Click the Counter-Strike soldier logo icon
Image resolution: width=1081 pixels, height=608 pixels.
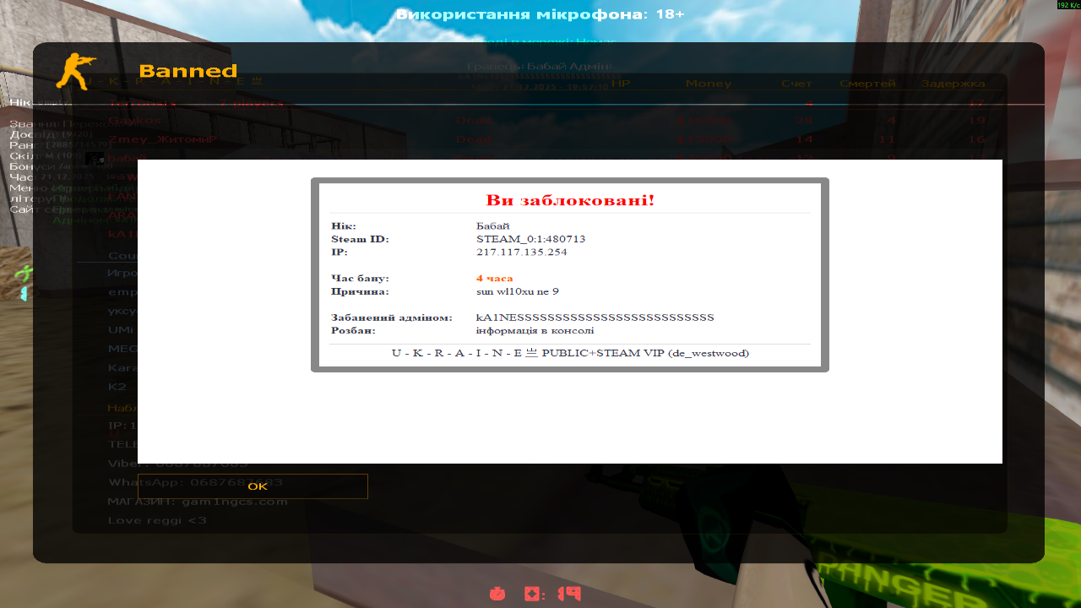[x=76, y=71]
